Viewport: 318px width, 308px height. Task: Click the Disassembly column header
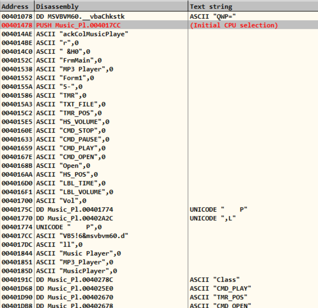[111, 7]
